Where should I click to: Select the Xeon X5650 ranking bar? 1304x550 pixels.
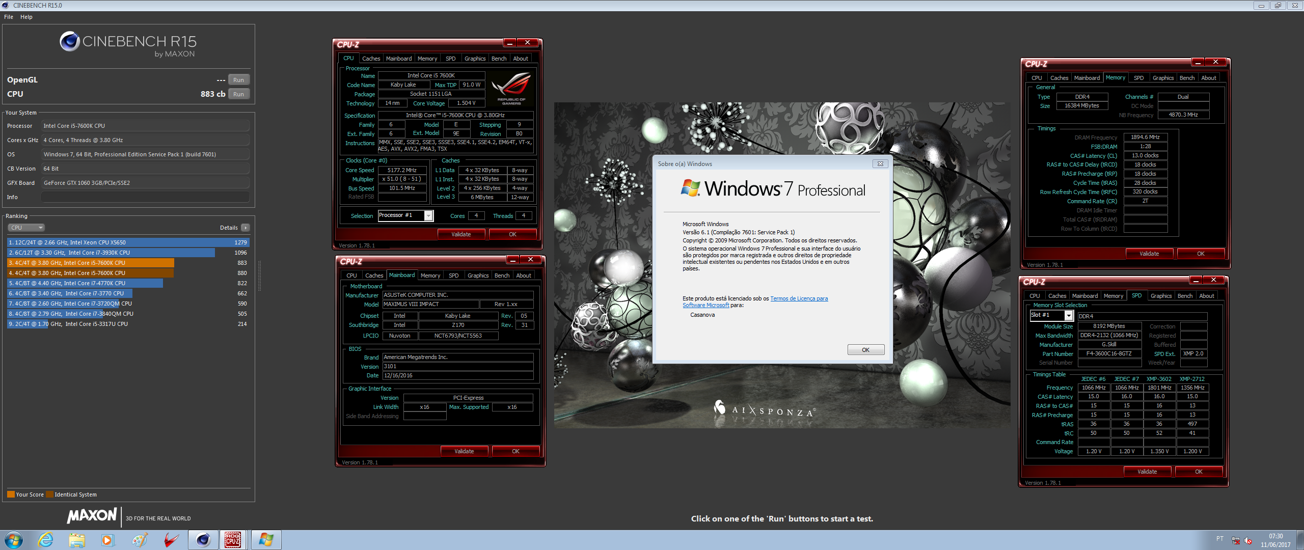click(128, 242)
